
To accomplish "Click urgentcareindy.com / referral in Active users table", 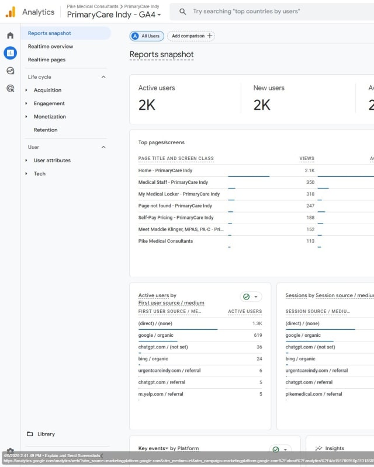I will point(169,370).
